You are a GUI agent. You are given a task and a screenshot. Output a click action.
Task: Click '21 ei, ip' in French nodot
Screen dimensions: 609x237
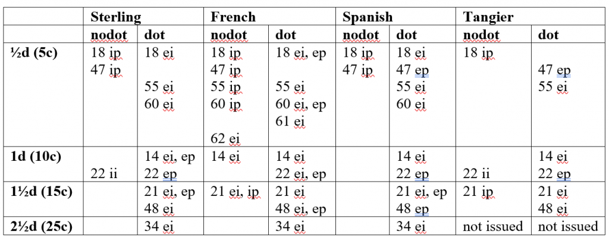[x=235, y=192]
